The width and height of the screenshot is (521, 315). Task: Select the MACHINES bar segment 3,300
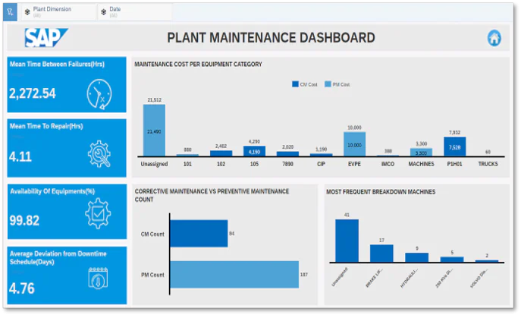pos(421,153)
